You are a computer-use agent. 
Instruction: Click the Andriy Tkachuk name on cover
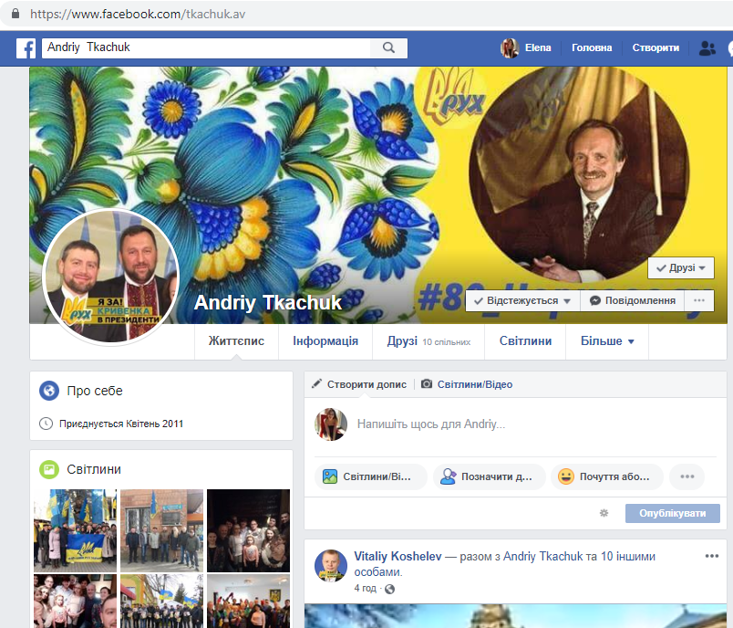(268, 303)
